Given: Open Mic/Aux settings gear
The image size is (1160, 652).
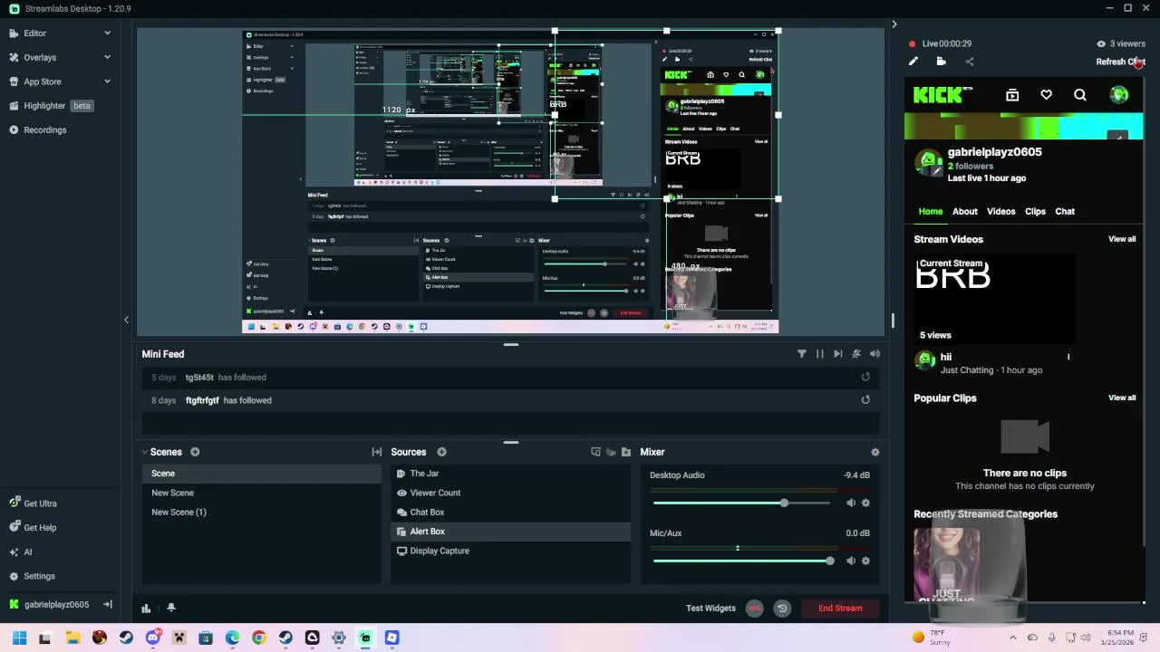Looking at the screenshot, I should coord(865,561).
